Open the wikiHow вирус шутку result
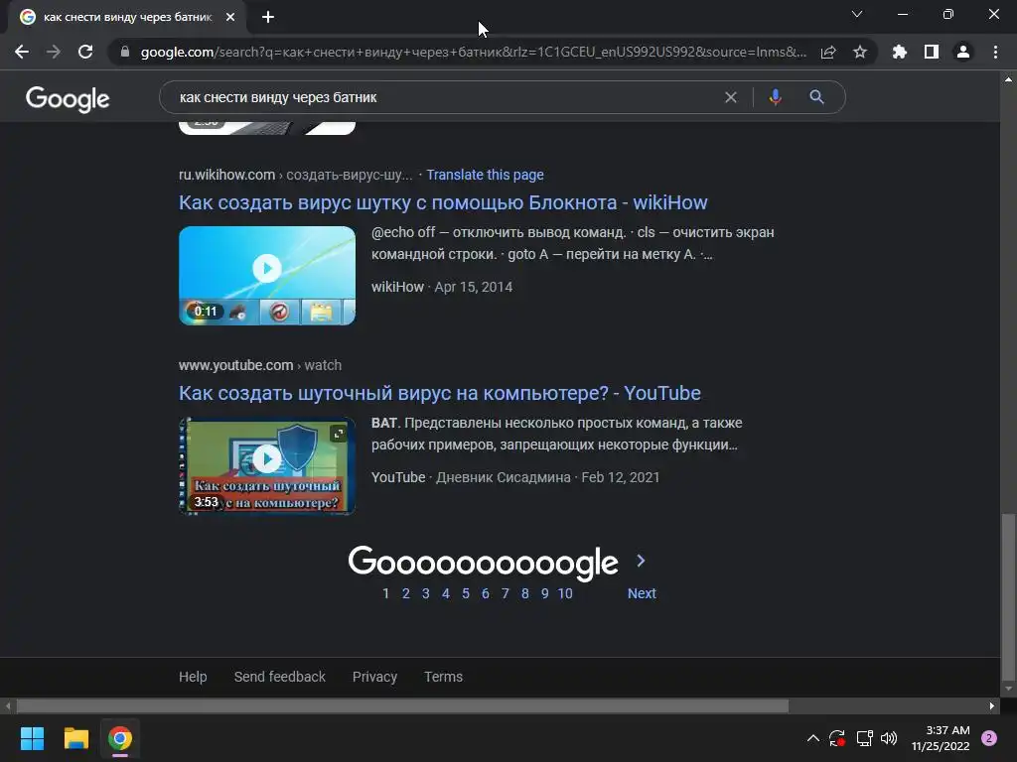This screenshot has width=1017, height=762. (443, 202)
